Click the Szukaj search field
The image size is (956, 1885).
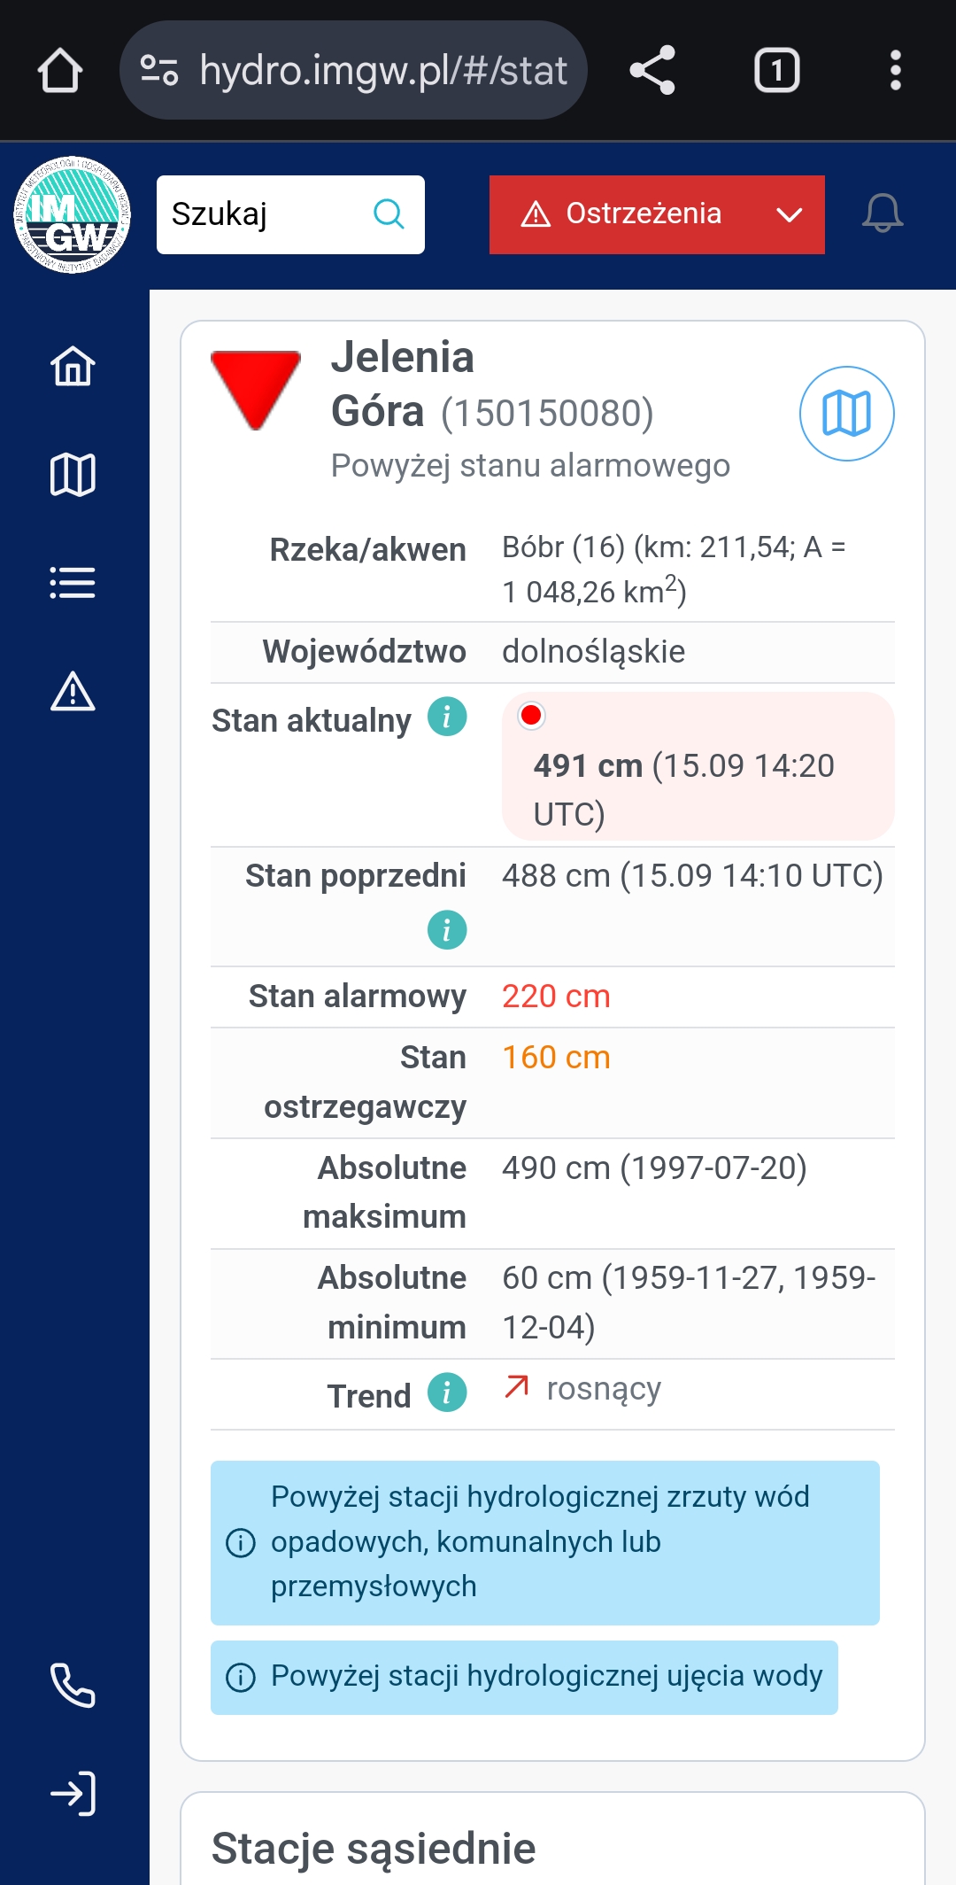point(266,214)
